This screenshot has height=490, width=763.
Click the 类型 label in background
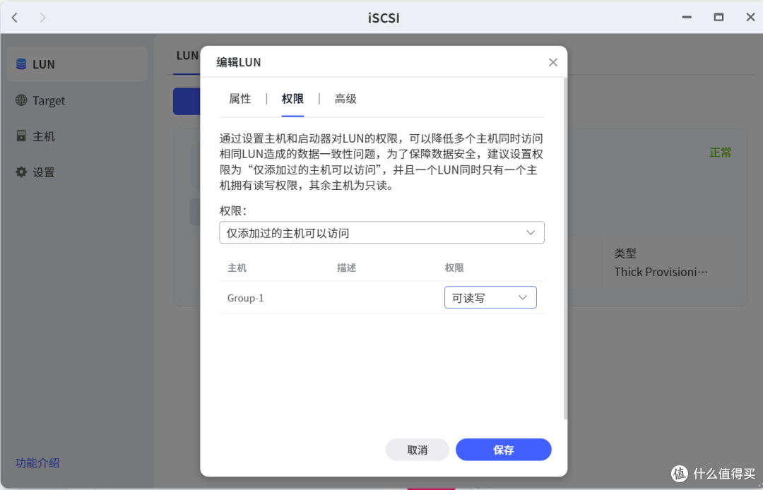tap(625, 253)
